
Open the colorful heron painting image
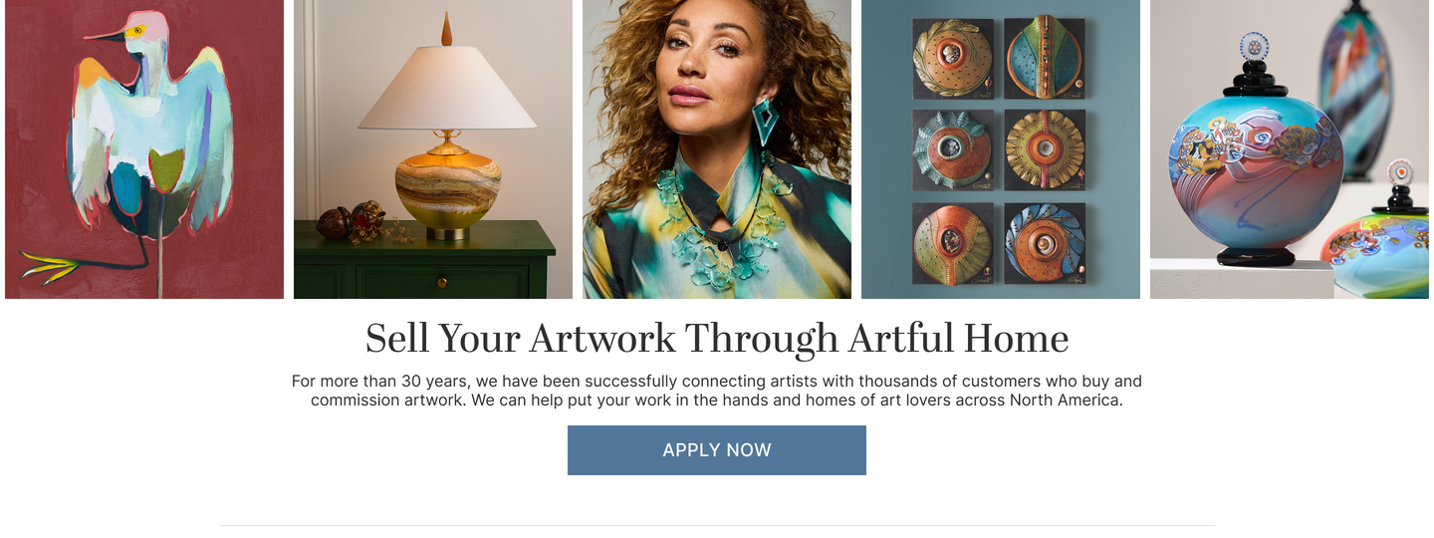click(144, 149)
